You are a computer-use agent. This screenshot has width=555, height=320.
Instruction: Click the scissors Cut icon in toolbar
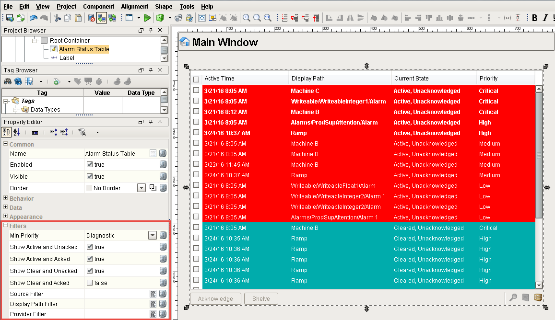57,18
